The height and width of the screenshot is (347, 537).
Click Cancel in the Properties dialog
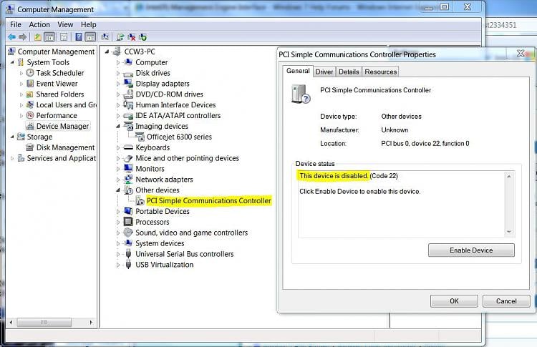[506, 301]
